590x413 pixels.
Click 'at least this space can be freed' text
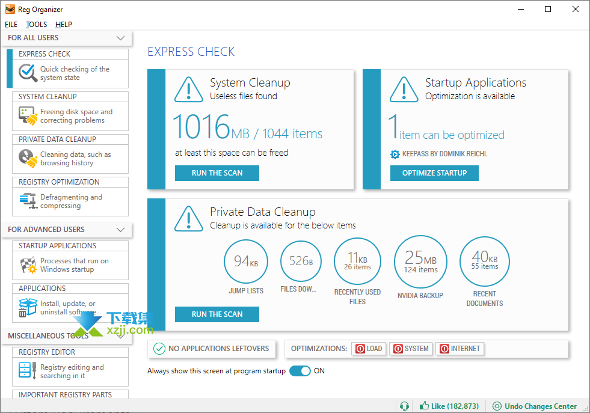(x=232, y=153)
